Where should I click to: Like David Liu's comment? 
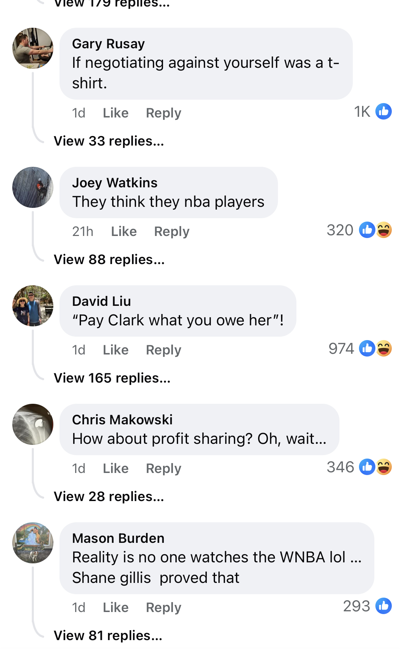116,350
